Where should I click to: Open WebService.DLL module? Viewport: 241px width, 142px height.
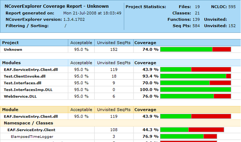[x=20, y=96]
